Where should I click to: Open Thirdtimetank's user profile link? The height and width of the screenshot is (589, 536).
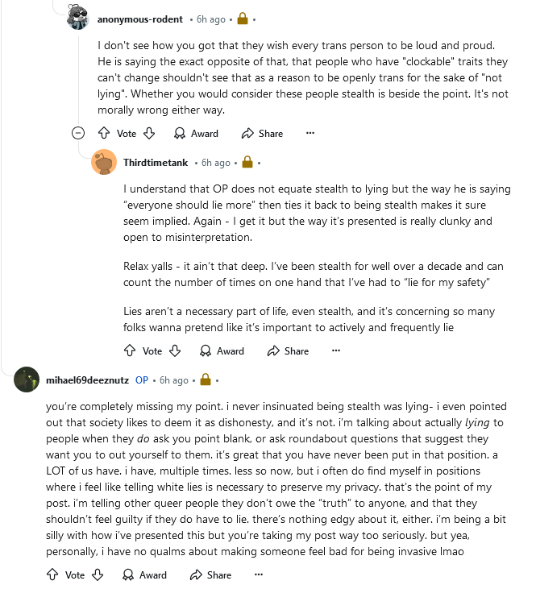click(156, 163)
